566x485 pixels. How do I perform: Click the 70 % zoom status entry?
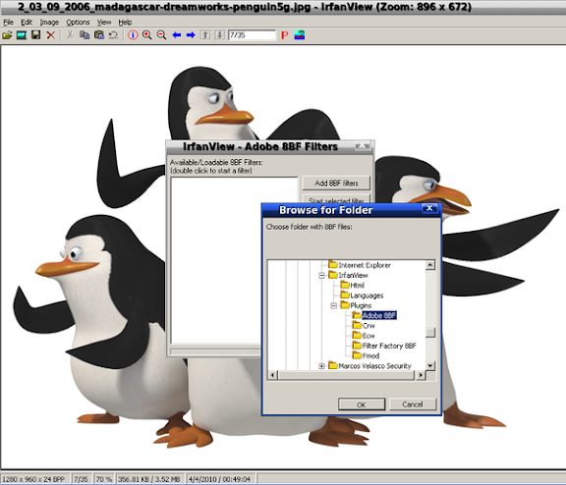(103, 479)
